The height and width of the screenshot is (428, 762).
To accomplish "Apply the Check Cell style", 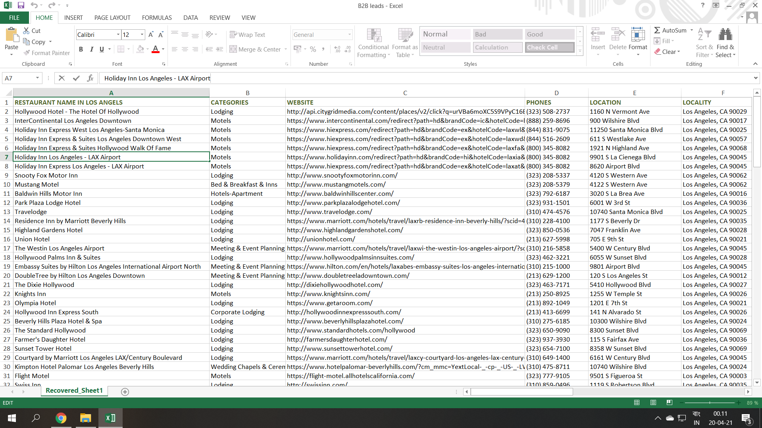I will point(550,48).
